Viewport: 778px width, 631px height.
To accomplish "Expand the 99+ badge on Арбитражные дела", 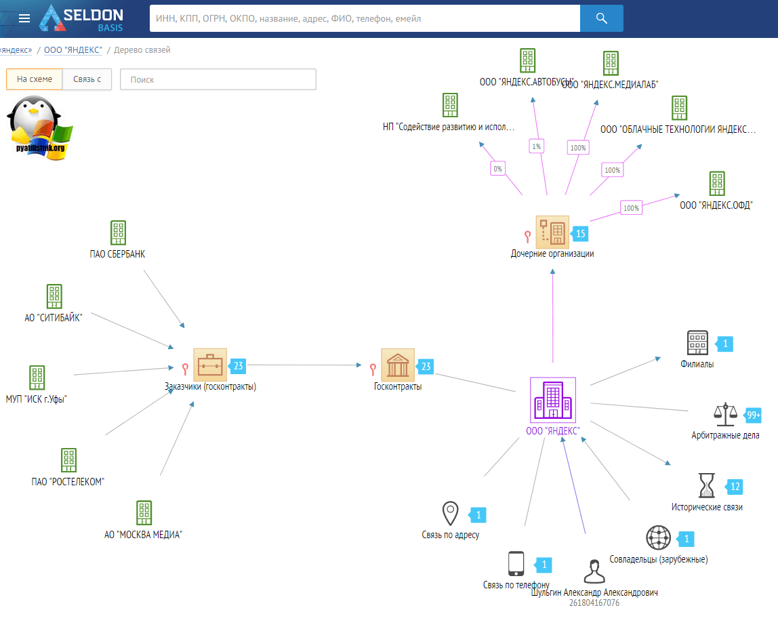I will (x=753, y=415).
